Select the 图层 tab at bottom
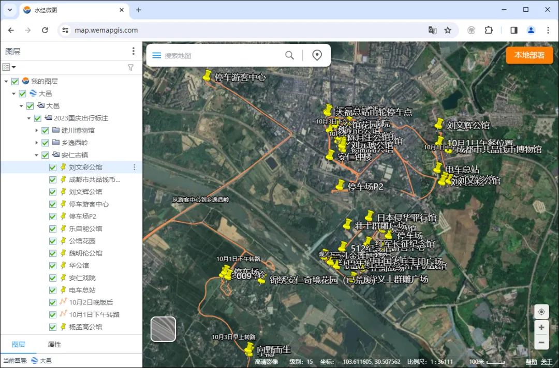 pos(18,344)
